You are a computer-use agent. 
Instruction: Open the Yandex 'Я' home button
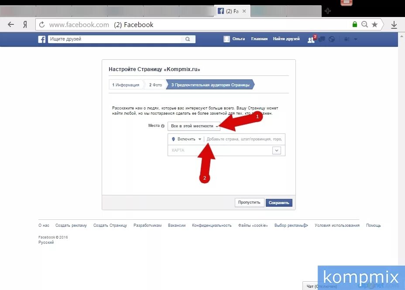point(25,25)
